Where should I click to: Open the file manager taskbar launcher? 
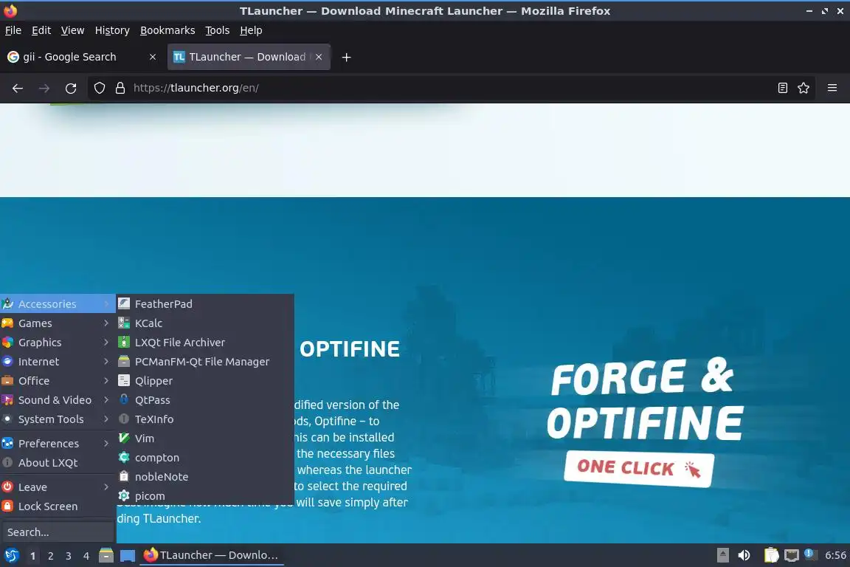(106, 555)
